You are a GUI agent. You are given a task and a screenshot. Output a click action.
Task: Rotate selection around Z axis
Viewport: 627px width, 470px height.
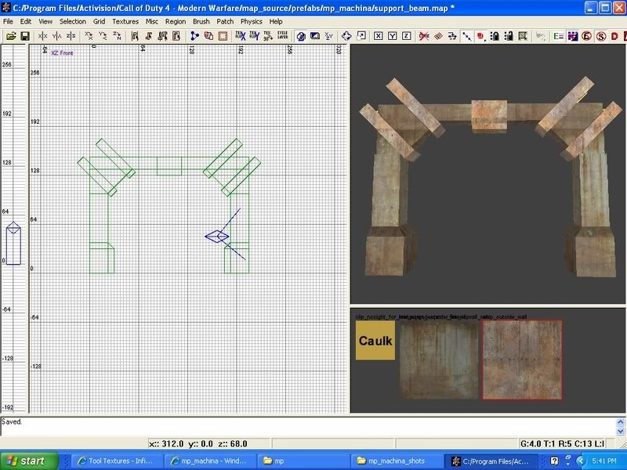pos(117,36)
